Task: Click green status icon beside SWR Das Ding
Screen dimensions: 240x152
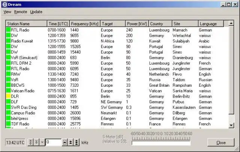Action: click(x=8, y=107)
